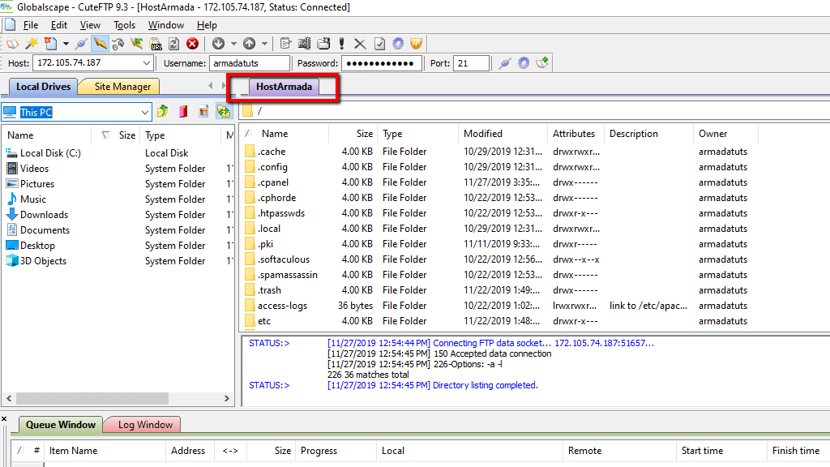Go up one folder in local pane
Image resolution: width=830 pixels, height=467 pixels.
pos(162,111)
